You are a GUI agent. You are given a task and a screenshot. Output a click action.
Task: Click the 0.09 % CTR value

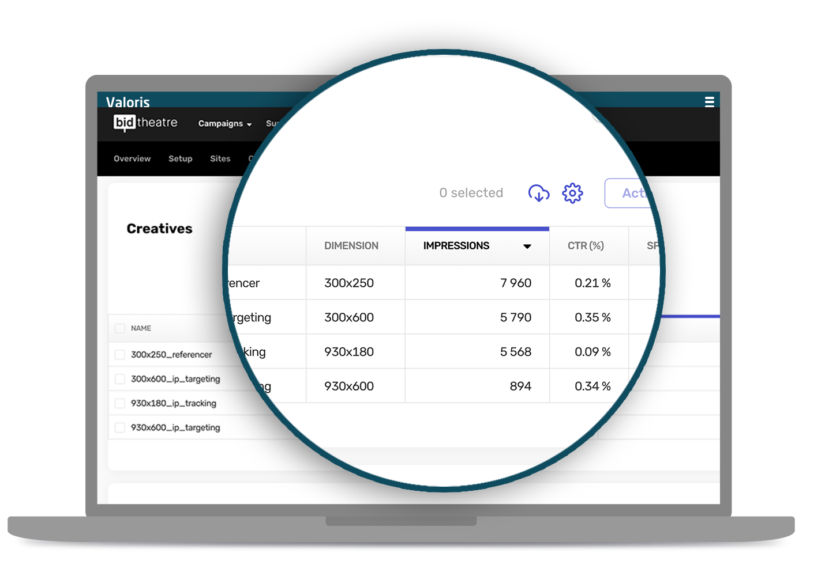click(592, 352)
